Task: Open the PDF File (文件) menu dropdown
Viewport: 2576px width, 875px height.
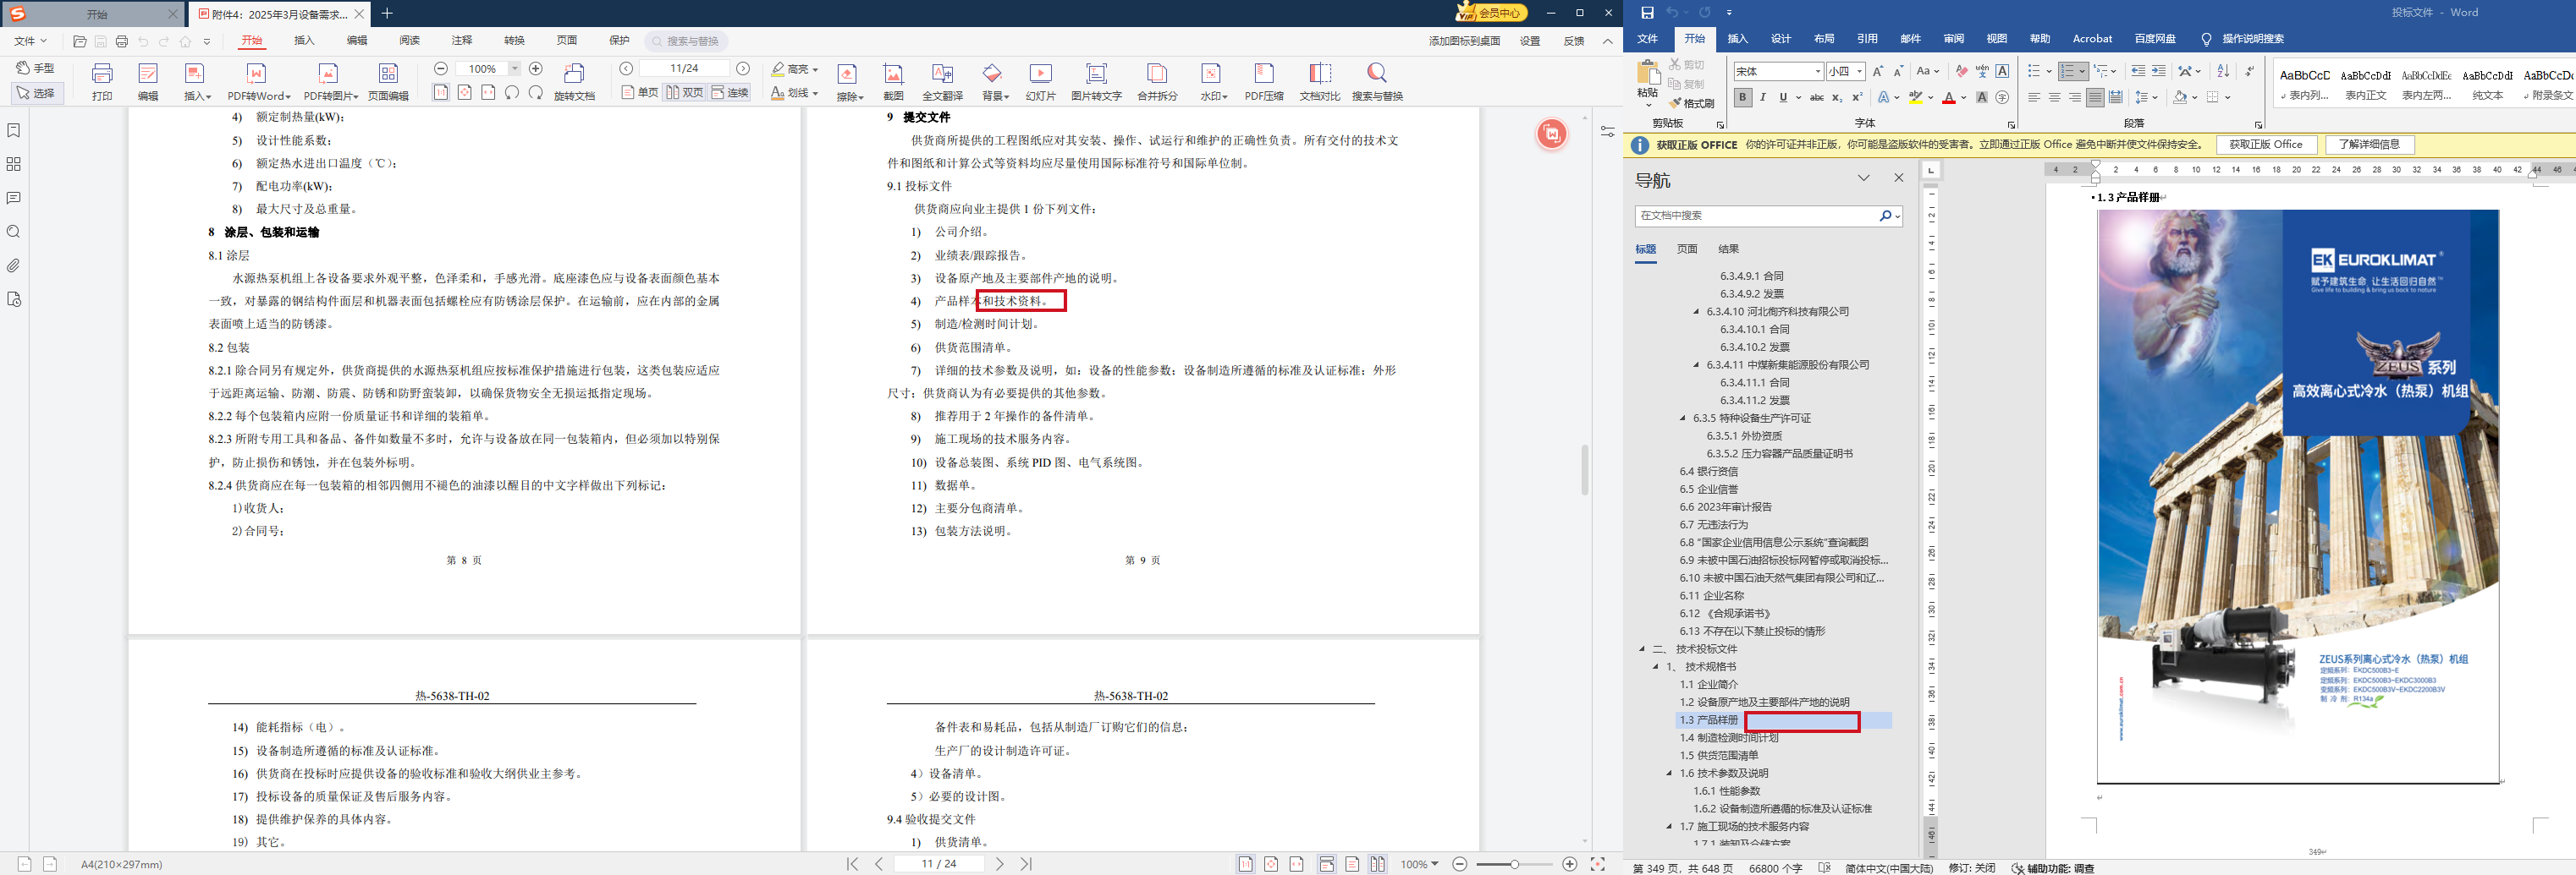Action: pos(30,41)
